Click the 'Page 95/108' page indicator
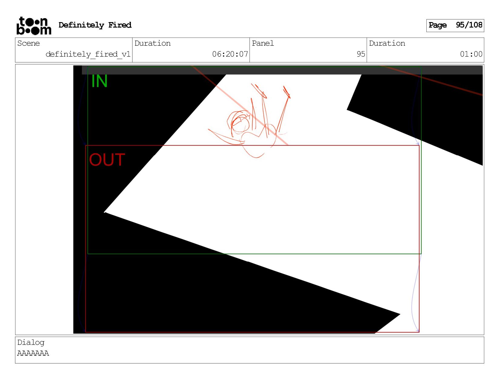Viewport: 500px width, 386px height. (455, 25)
